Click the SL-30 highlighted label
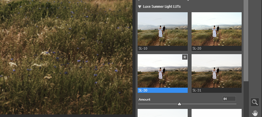The width and height of the screenshot is (262, 117). coord(162,90)
